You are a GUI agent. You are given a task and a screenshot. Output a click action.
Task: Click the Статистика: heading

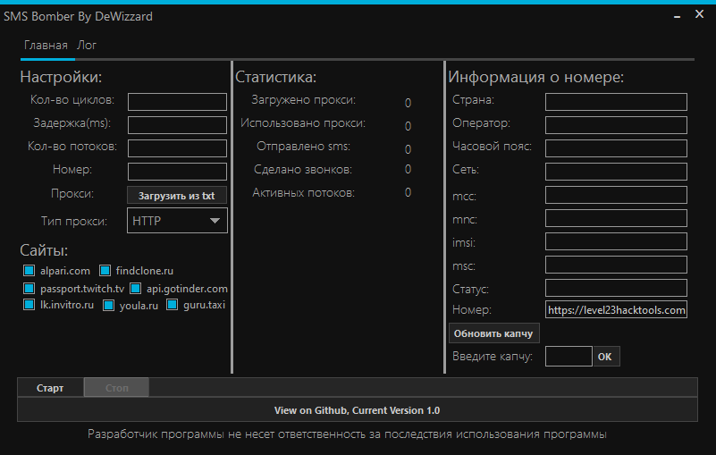pos(275,77)
